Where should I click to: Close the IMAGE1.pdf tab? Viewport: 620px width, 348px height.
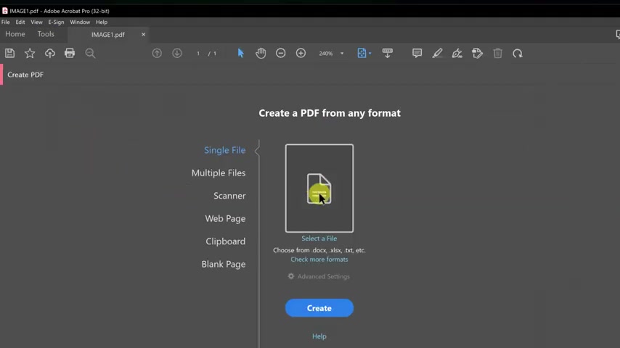click(x=143, y=35)
